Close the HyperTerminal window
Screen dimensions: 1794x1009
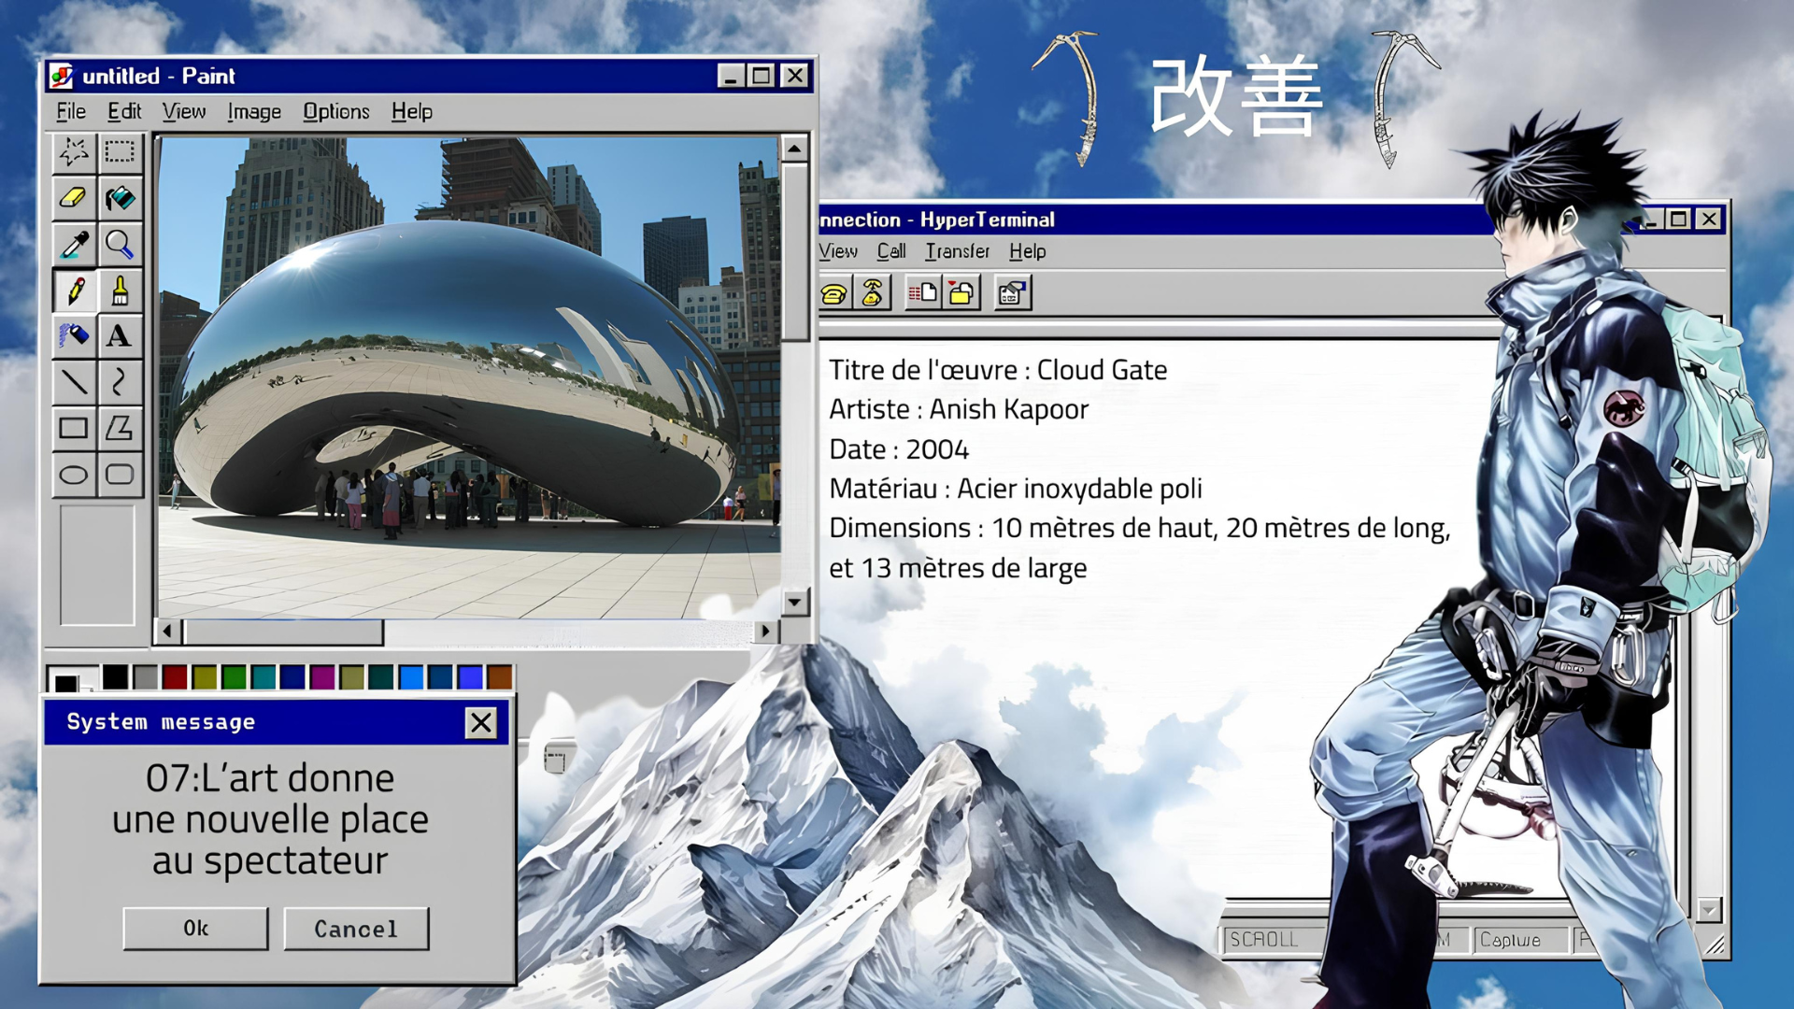[1709, 219]
